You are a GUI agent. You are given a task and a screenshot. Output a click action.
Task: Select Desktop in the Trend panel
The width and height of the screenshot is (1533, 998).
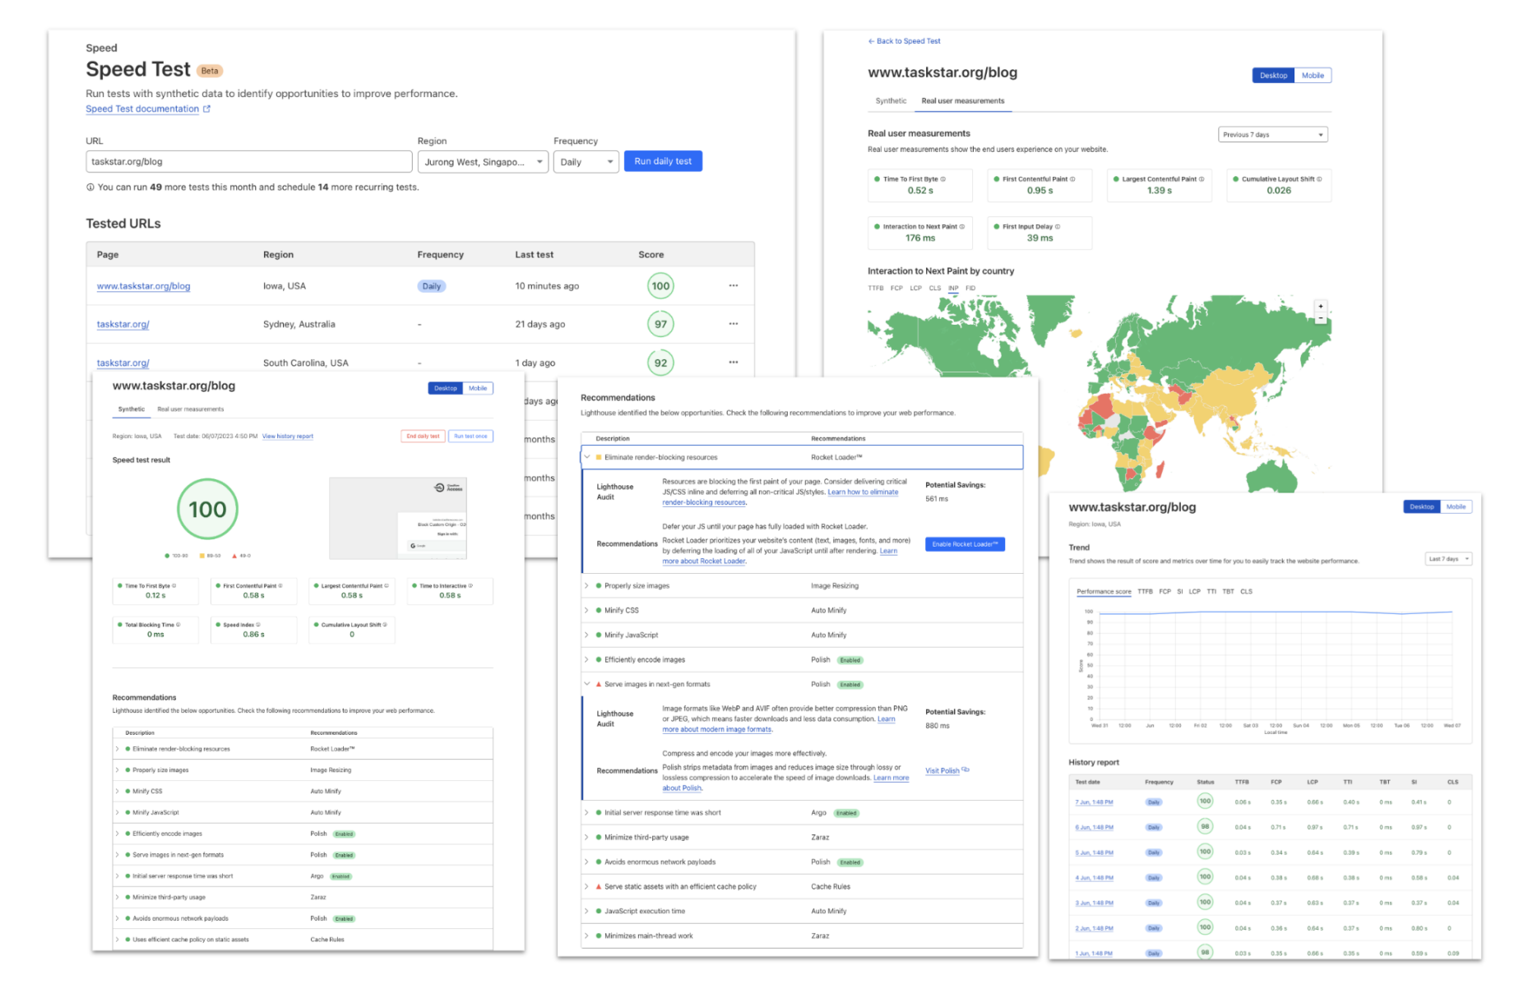click(x=1422, y=506)
